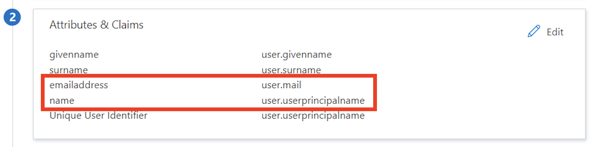The height and width of the screenshot is (147, 598).
Task: Select the givenname claim name
Action: pyautogui.click(x=74, y=55)
